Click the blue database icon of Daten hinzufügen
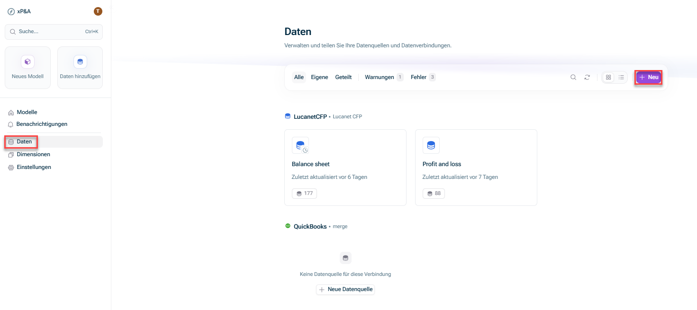Viewport: 697px width, 310px height. [x=80, y=62]
